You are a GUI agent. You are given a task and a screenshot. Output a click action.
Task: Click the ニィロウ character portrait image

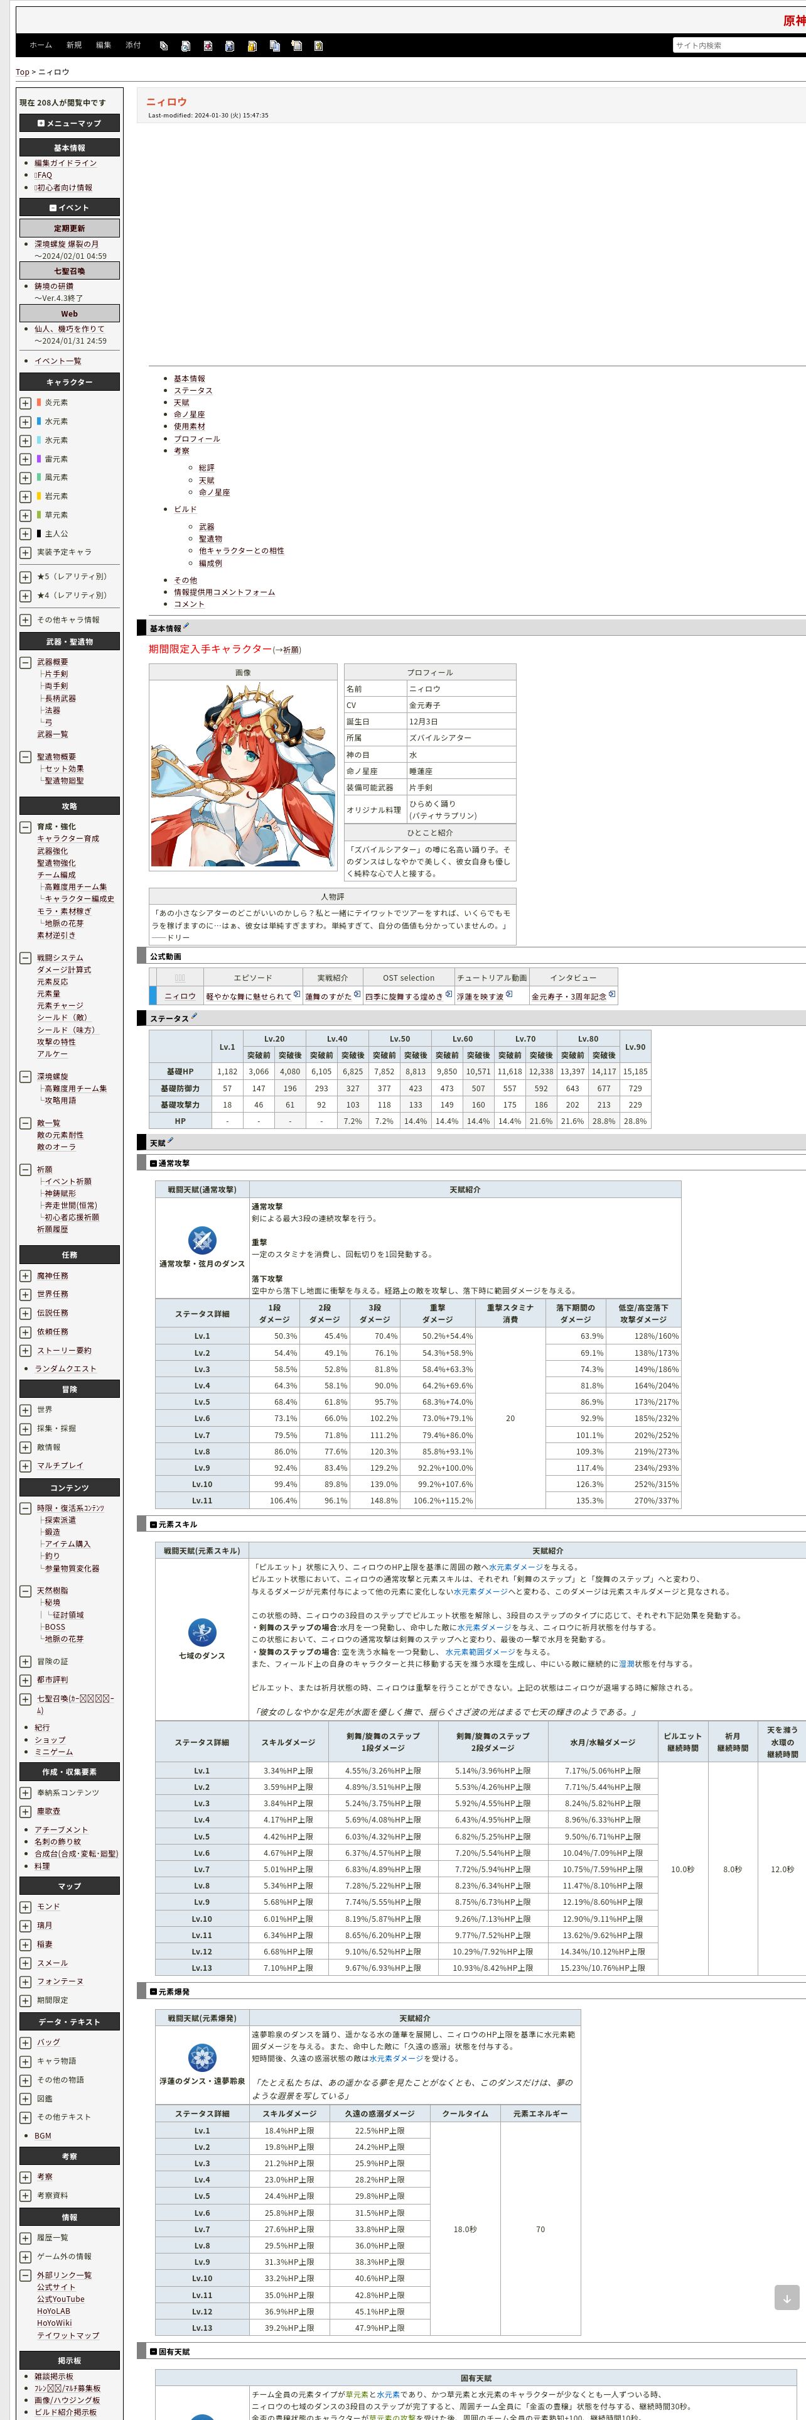click(x=243, y=774)
